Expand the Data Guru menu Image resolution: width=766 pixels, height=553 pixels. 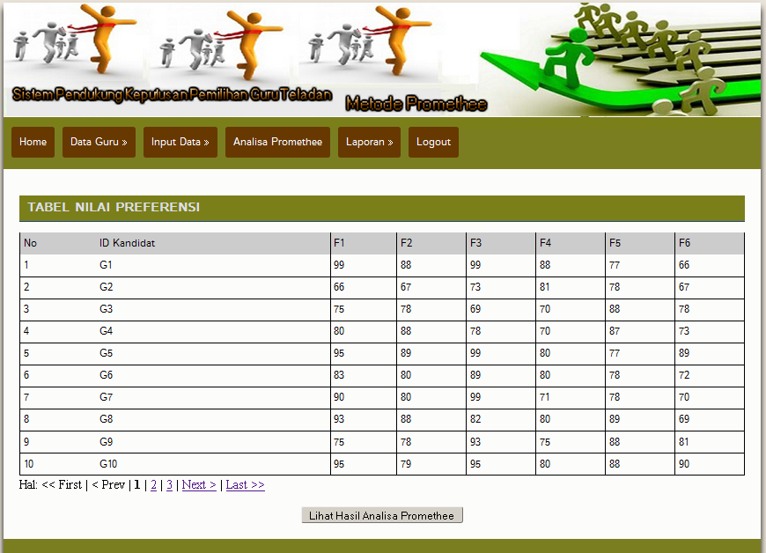[x=99, y=142]
